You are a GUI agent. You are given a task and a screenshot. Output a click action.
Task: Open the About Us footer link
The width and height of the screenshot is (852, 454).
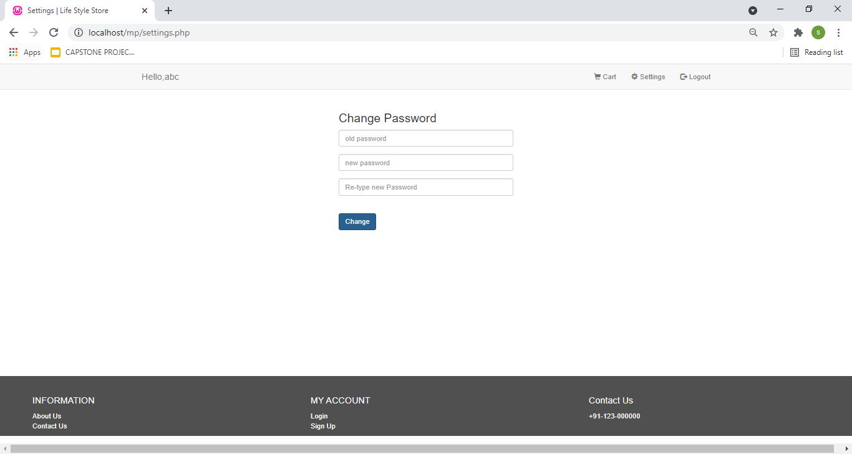[x=47, y=416]
